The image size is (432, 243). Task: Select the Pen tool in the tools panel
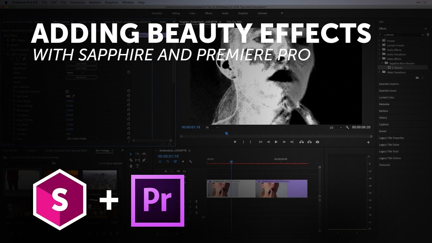point(144,160)
